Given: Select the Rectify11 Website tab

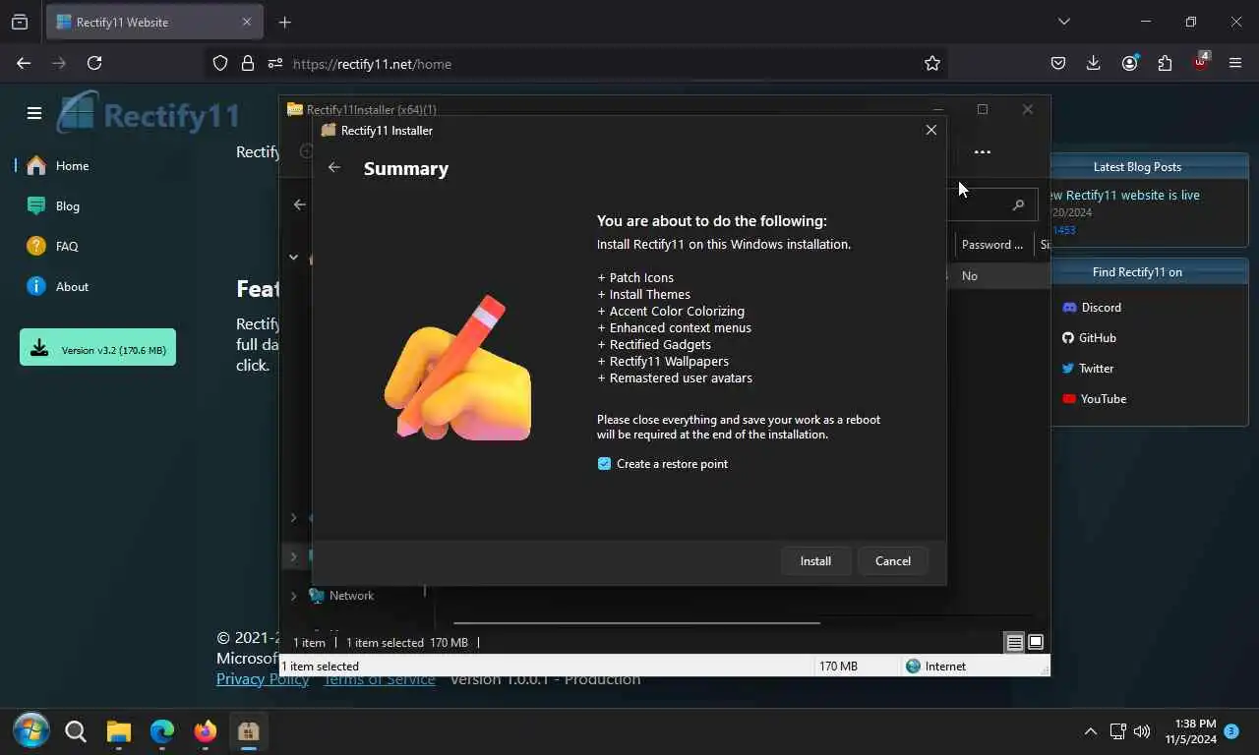Looking at the screenshot, I should tap(152, 22).
